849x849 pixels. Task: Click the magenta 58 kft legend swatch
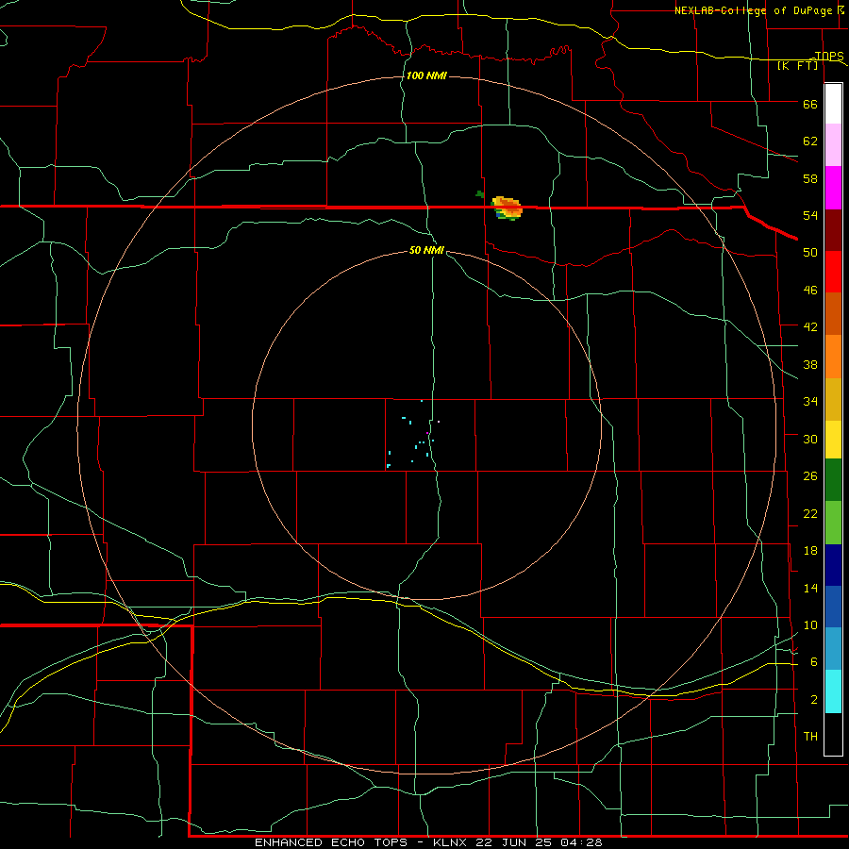point(833,188)
